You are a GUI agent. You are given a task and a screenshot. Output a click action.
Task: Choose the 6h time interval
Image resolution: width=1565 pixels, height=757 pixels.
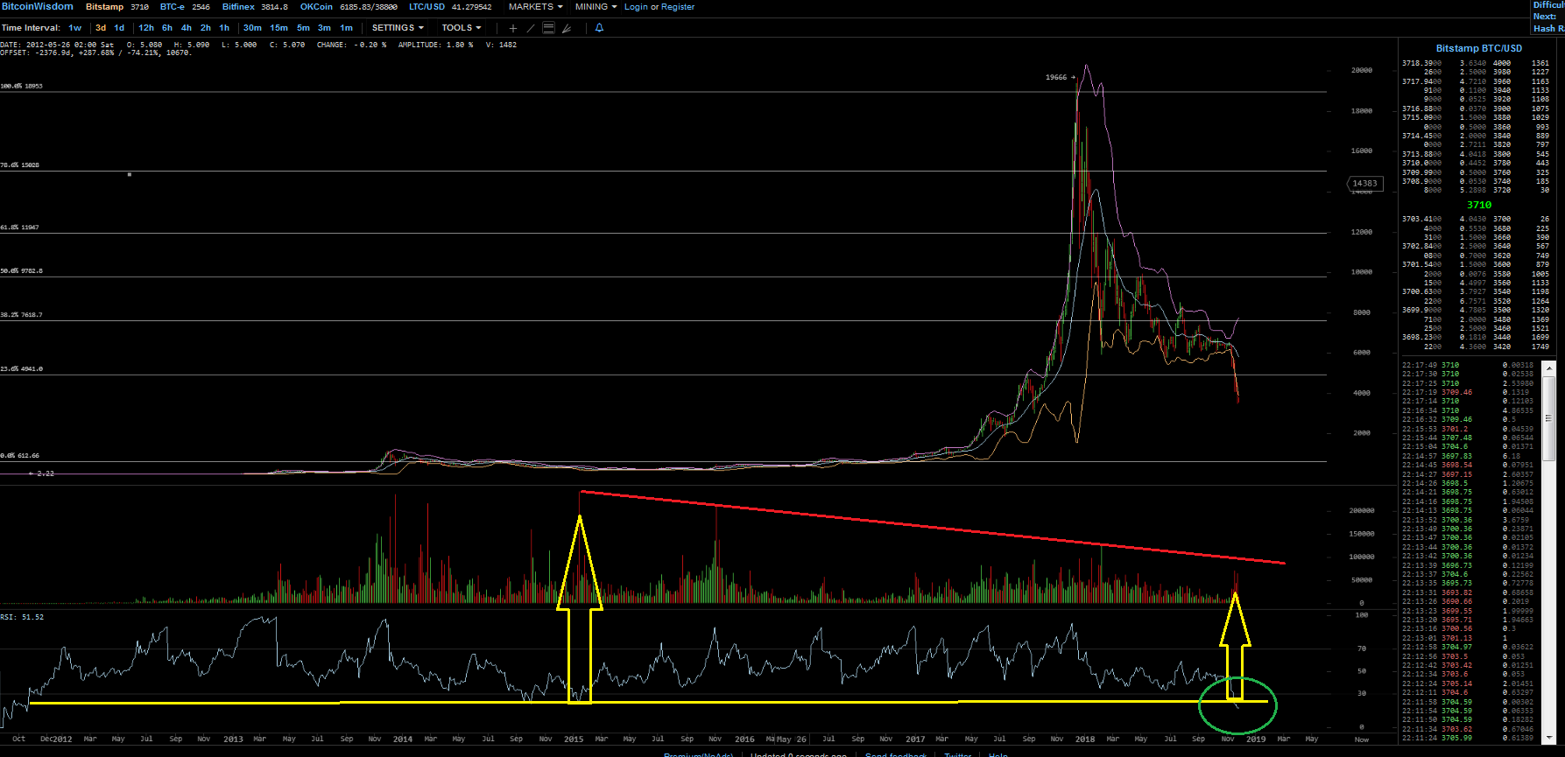tap(167, 28)
